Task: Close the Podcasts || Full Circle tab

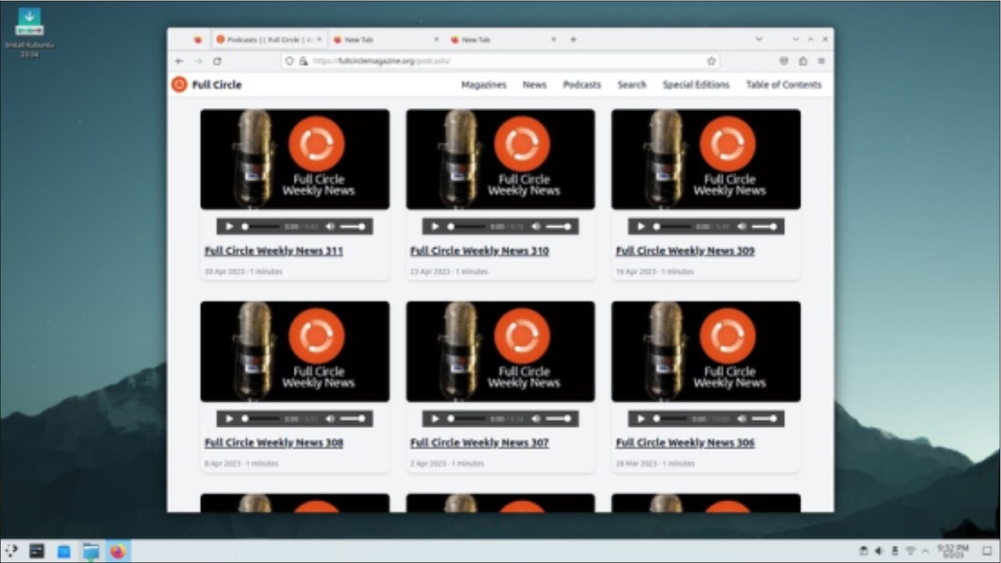Action: click(319, 40)
